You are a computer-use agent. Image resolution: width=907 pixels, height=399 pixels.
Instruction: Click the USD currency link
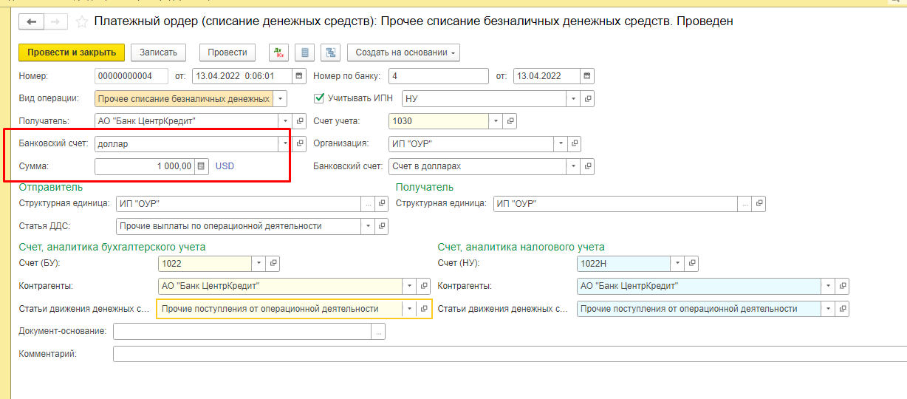(225, 166)
